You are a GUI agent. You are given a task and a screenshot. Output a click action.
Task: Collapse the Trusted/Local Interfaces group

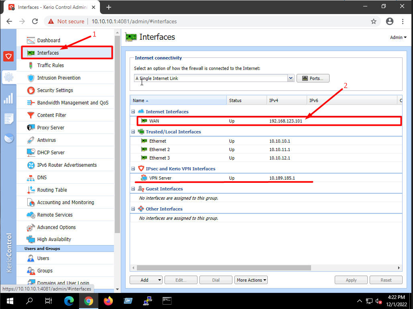click(133, 132)
